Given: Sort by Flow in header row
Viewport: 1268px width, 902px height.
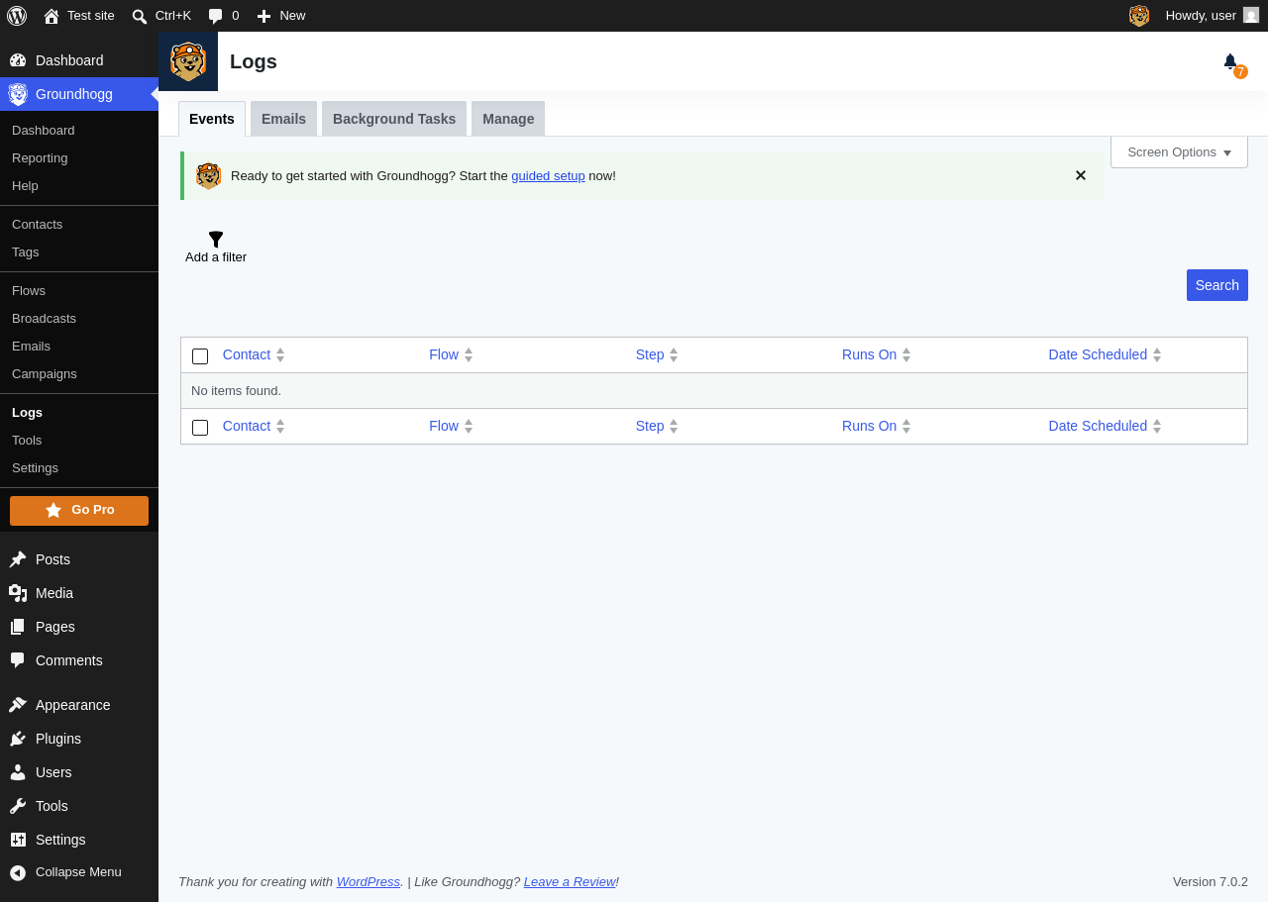Looking at the screenshot, I should 451,354.
